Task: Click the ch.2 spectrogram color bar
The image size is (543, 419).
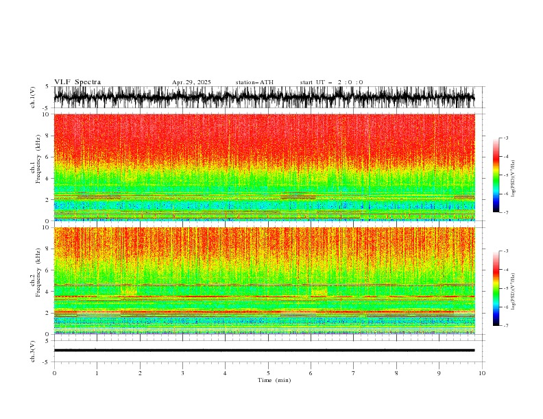Action: [x=496, y=288]
